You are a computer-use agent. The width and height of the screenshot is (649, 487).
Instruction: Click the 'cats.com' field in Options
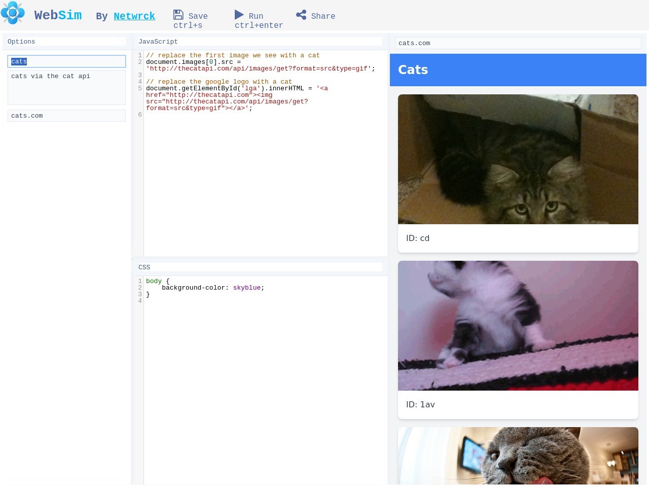pyautogui.click(x=66, y=116)
